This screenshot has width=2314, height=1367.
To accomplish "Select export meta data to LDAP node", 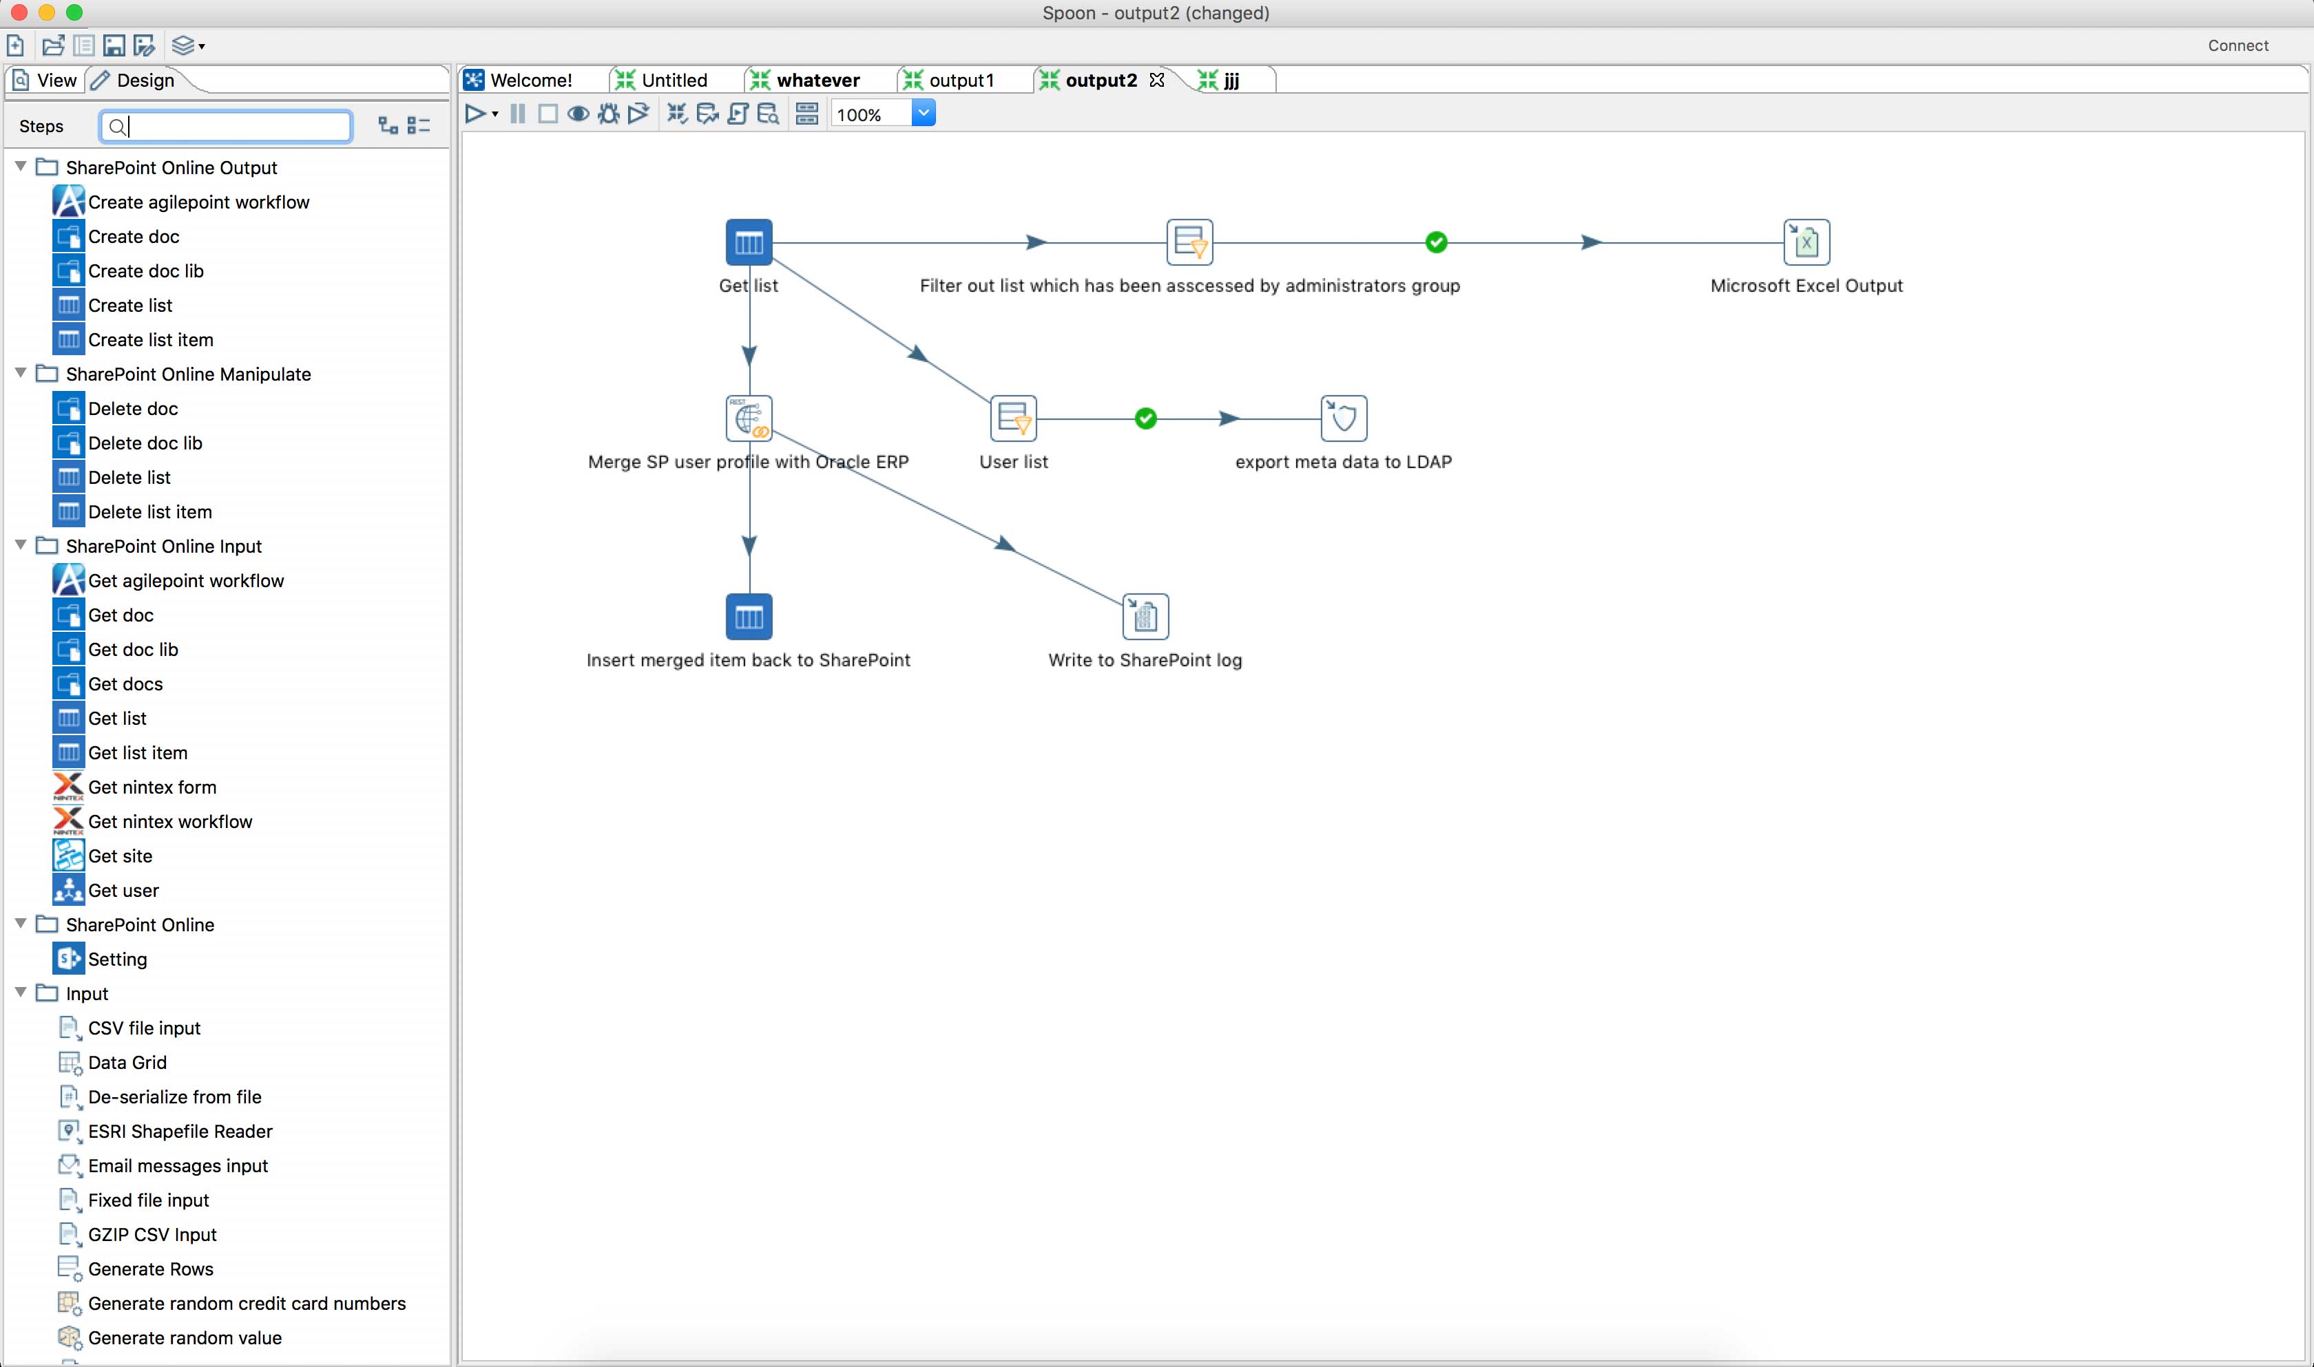I will (1344, 418).
